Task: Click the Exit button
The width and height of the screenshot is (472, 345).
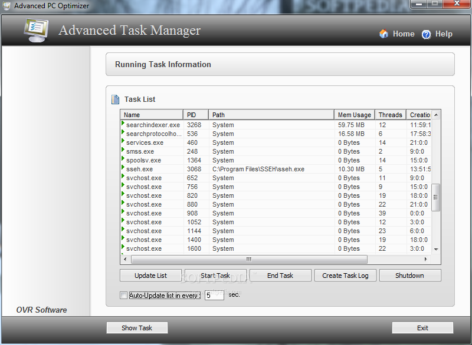Action: pyautogui.click(x=422, y=328)
